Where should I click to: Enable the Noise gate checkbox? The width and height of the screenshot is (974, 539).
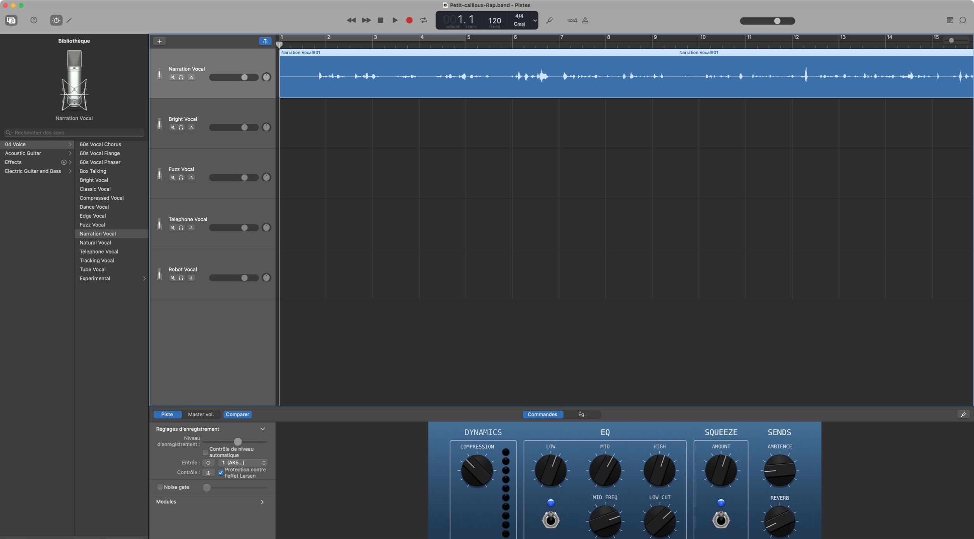tap(160, 487)
